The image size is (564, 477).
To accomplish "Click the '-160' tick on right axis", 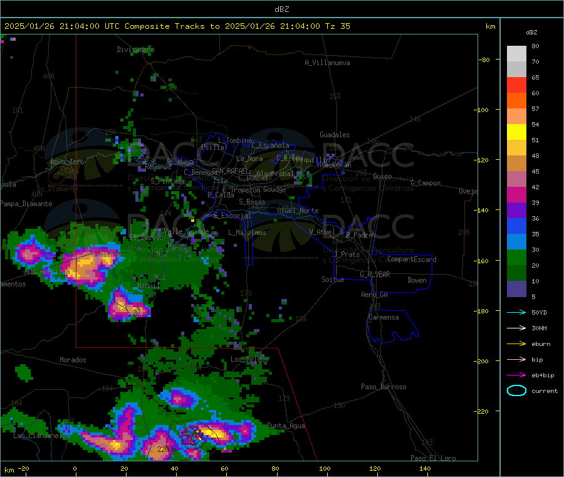I will pyautogui.click(x=483, y=261).
